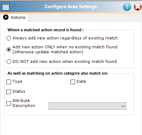Click the '(otherwise update matched action)' label text
This screenshot has height=135, width=142.
point(48,52)
